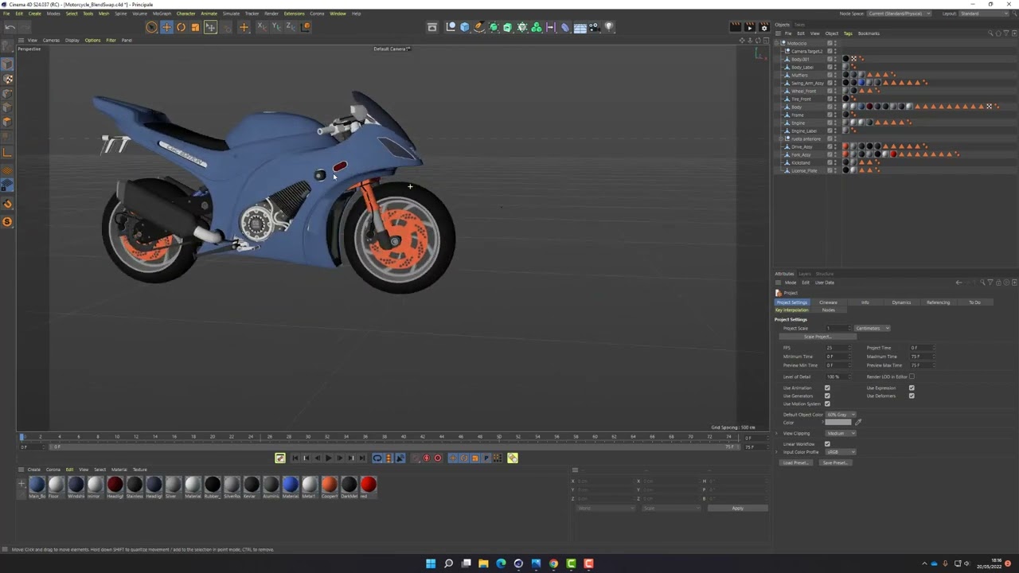Toggle Render LOD in Editor checkbox
Image resolution: width=1019 pixels, height=573 pixels.
point(912,376)
